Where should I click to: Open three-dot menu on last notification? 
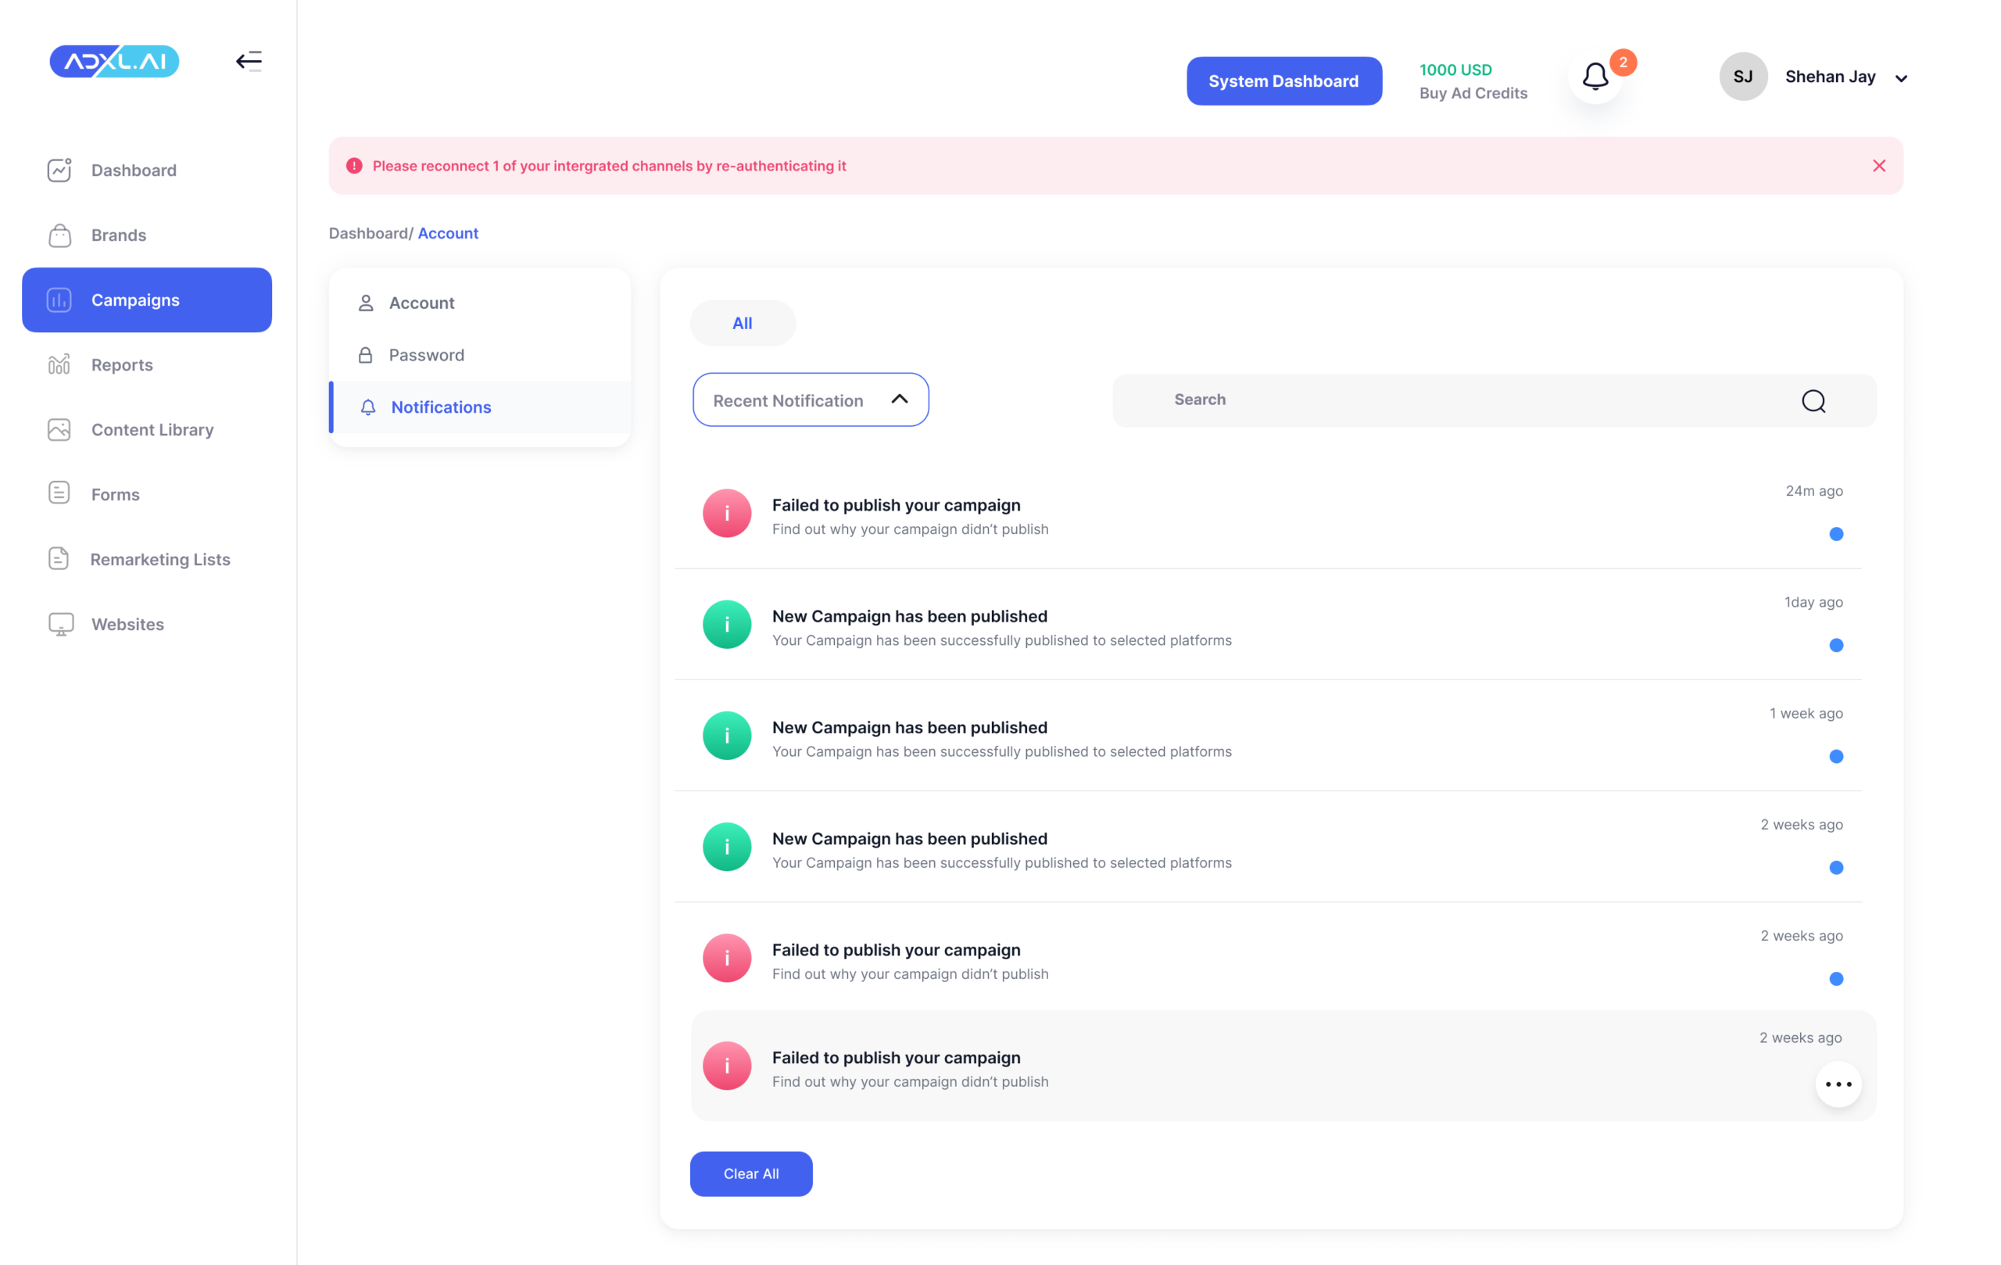point(1838,1084)
